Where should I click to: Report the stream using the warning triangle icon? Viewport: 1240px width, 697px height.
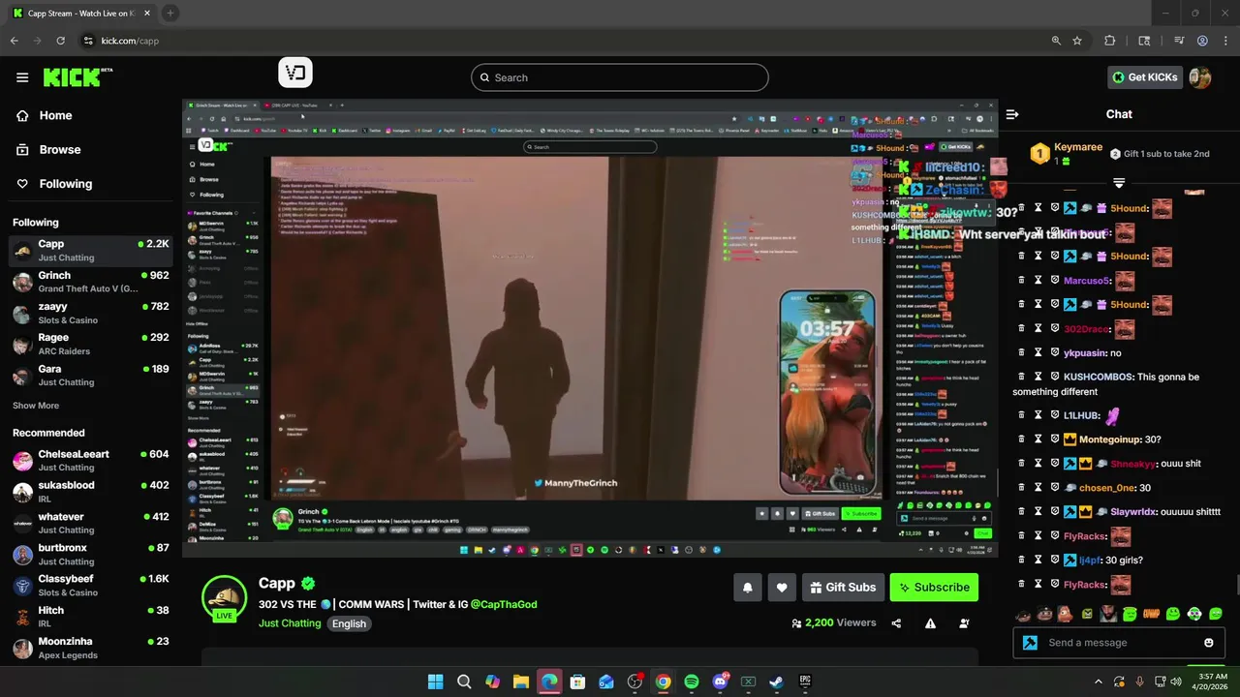pyautogui.click(x=930, y=623)
